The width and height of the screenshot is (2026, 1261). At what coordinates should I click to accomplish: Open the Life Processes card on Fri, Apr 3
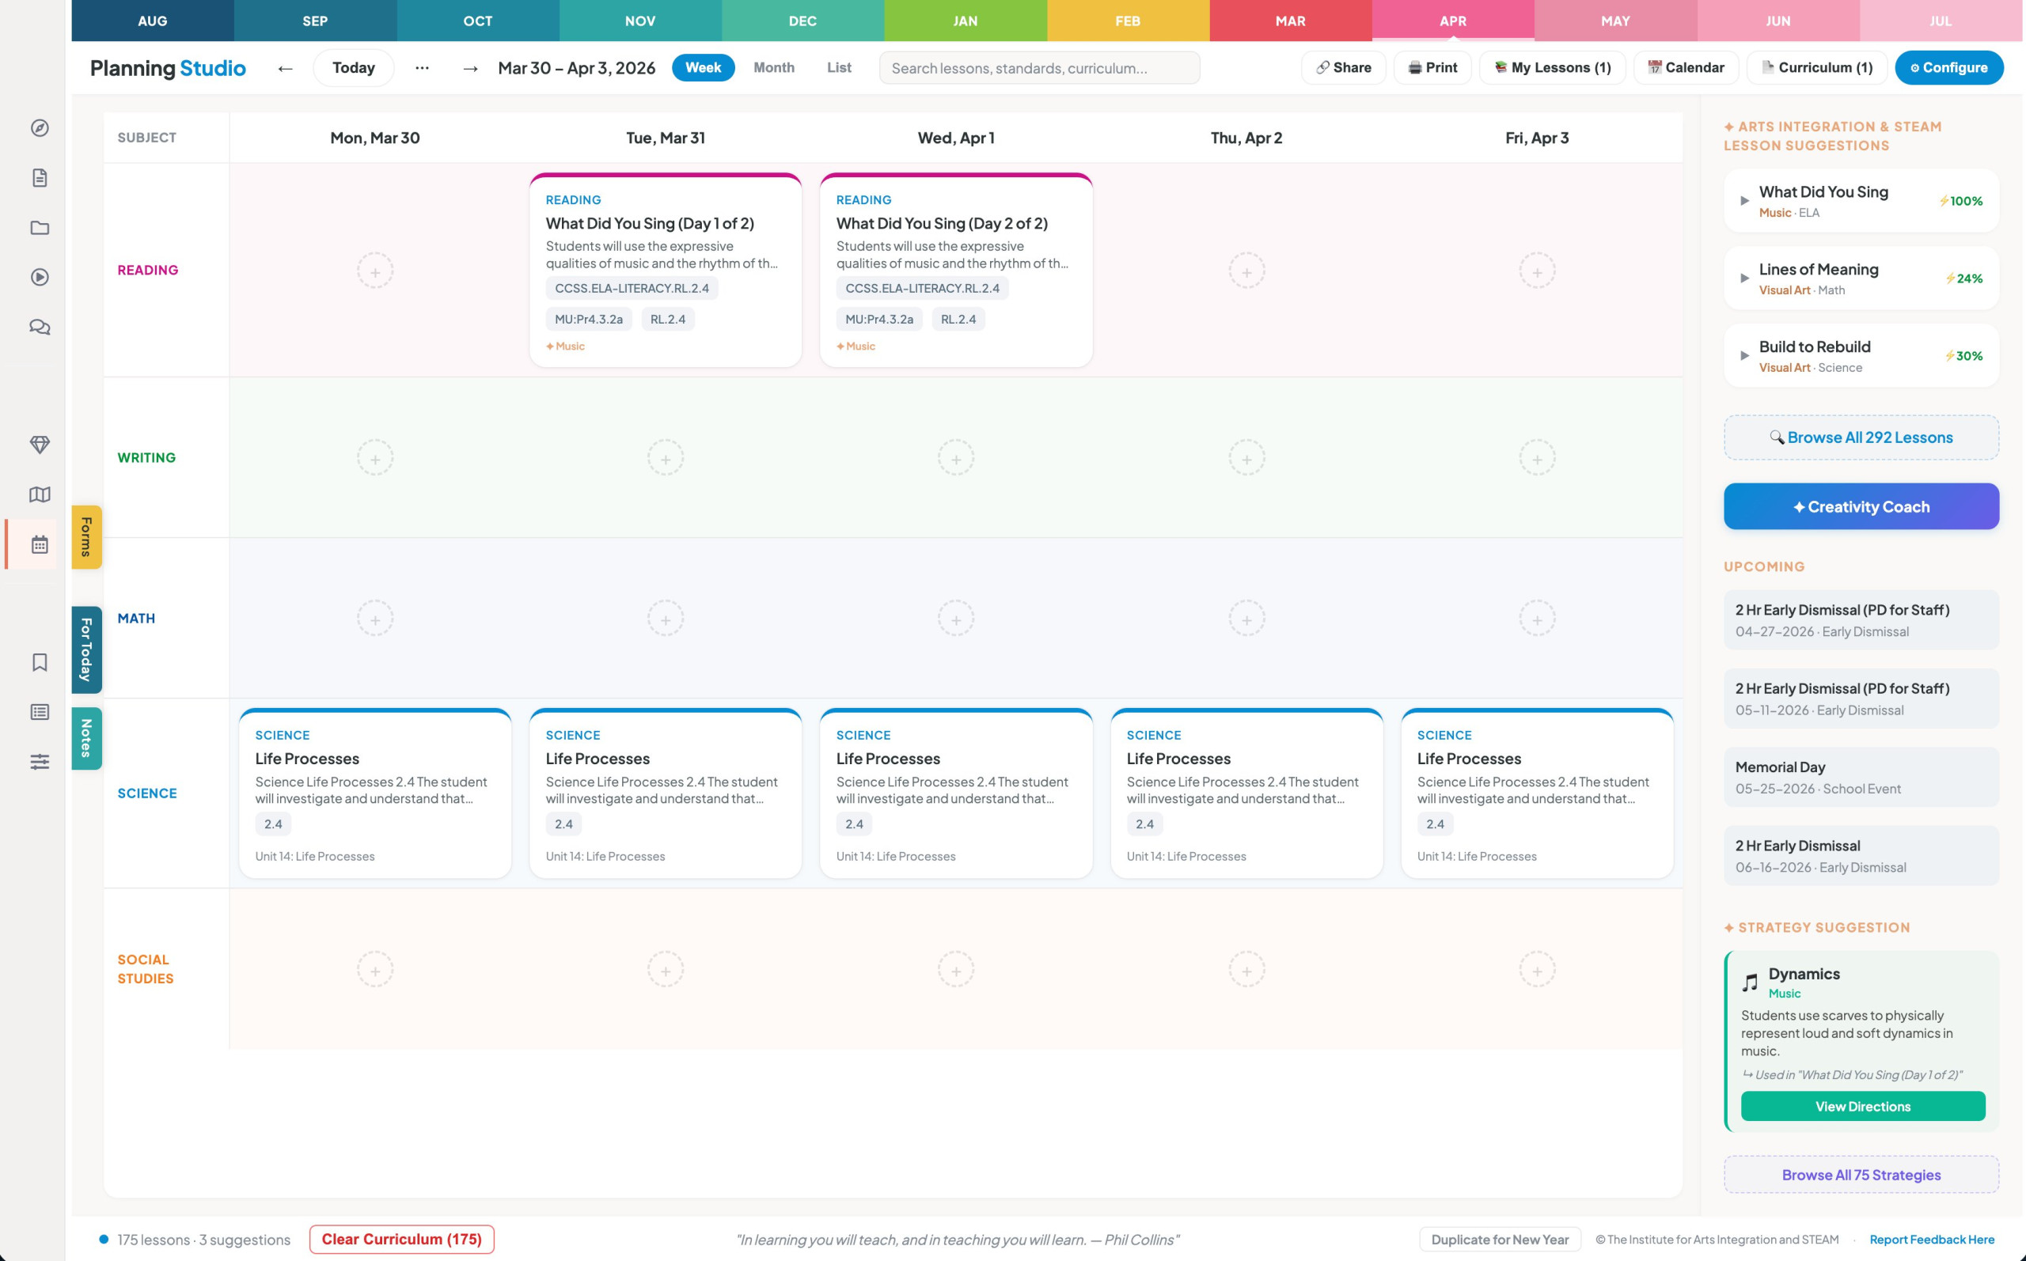coord(1536,793)
